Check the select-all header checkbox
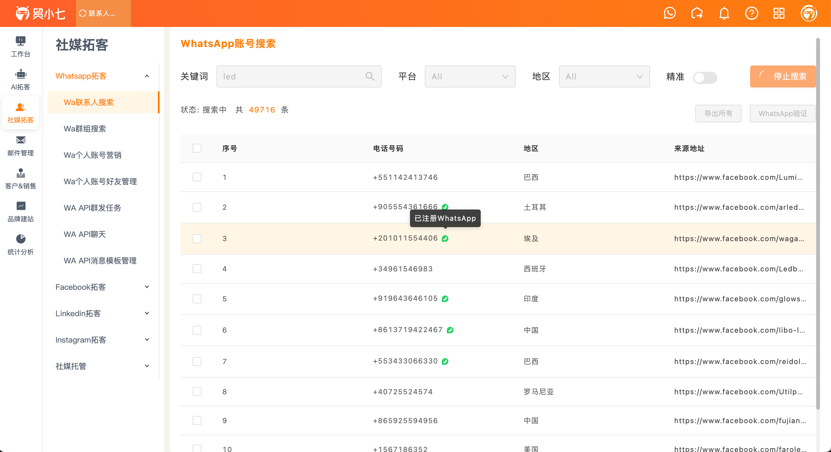This screenshot has height=452, width=831. (x=197, y=148)
